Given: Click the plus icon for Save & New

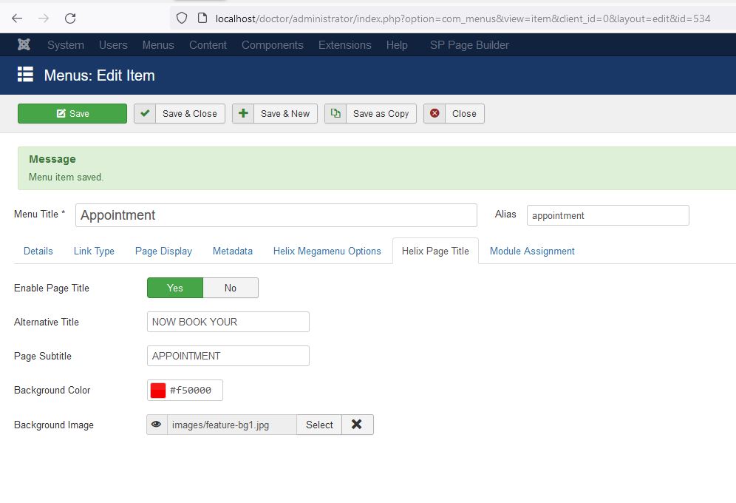Looking at the screenshot, I should click(x=243, y=113).
